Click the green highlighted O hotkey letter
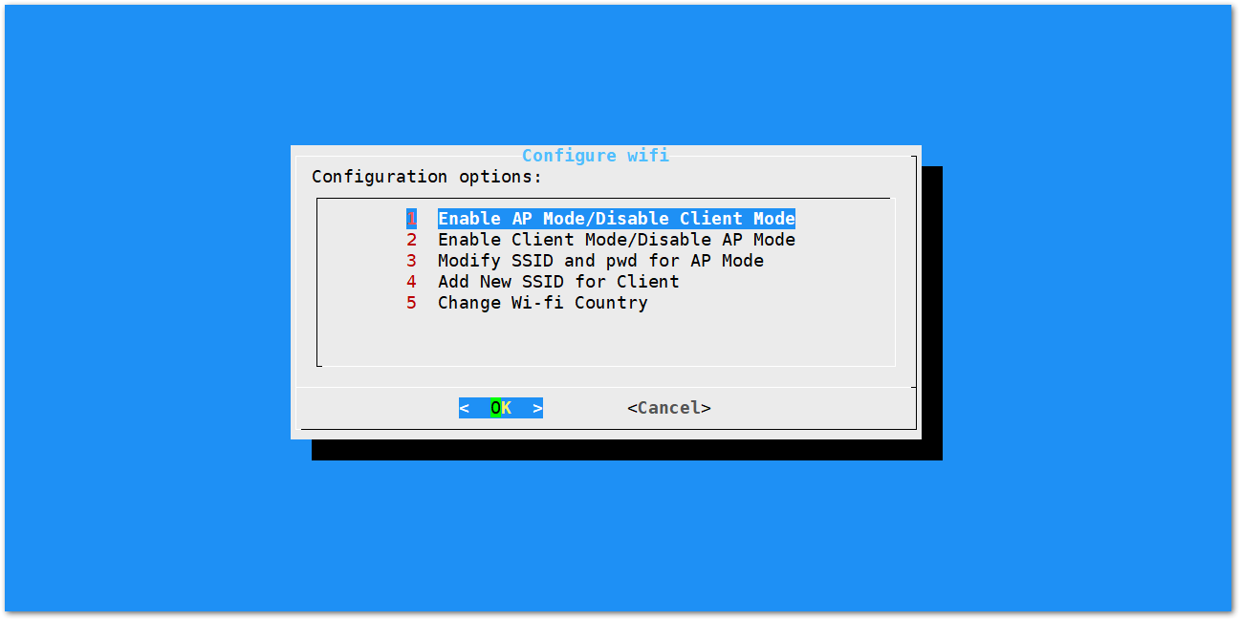The height and width of the screenshot is (620, 1240). [x=495, y=408]
